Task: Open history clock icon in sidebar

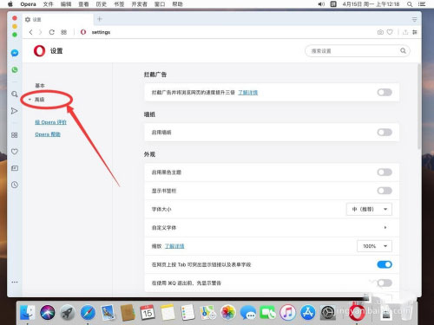Action: (x=15, y=185)
